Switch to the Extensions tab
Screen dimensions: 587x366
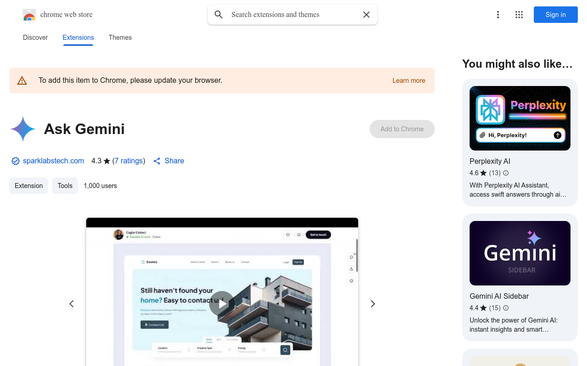coord(78,38)
